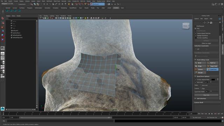Viewport: 224px width, 126px height.
Task: Collapse the Quad Draw Options section
Action: click(195, 76)
